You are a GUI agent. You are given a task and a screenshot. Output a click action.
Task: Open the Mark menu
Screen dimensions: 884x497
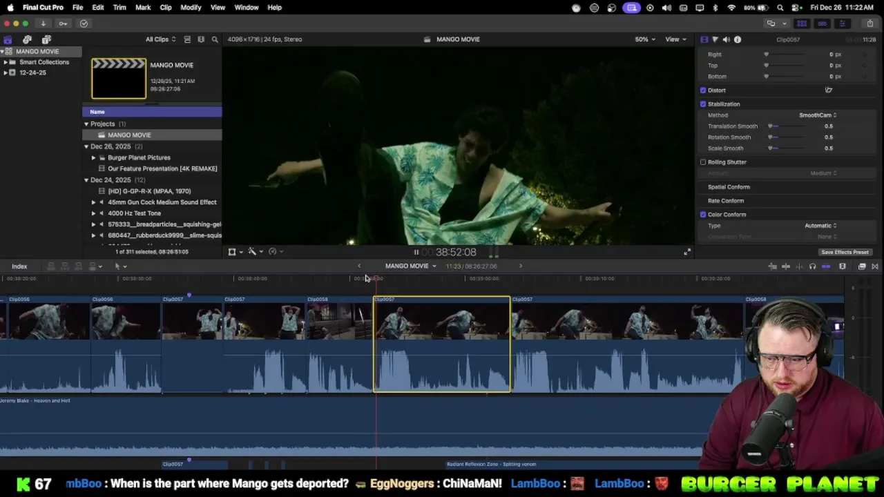(x=143, y=8)
